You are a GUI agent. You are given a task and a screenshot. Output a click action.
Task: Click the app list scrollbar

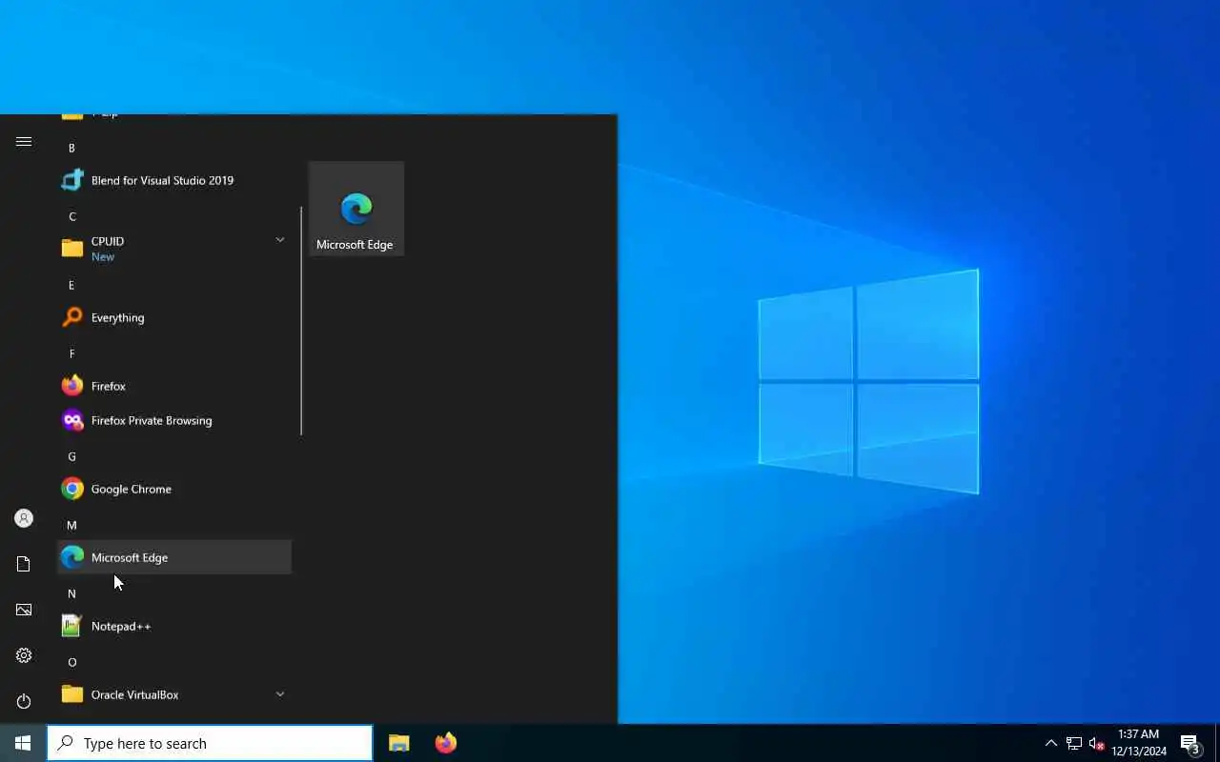click(x=301, y=321)
